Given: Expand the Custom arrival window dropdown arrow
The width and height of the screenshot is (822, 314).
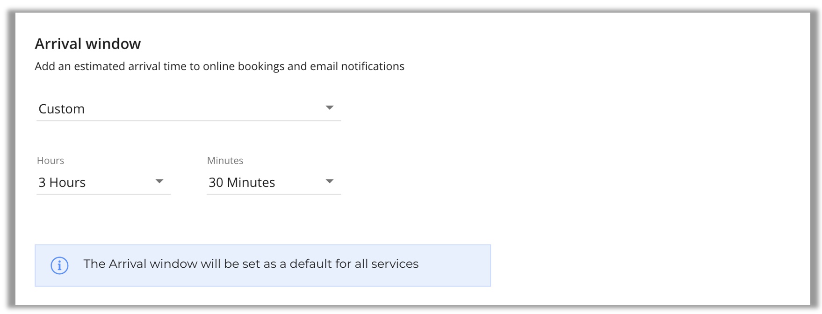Looking at the screenshot, I should [330, 108].
